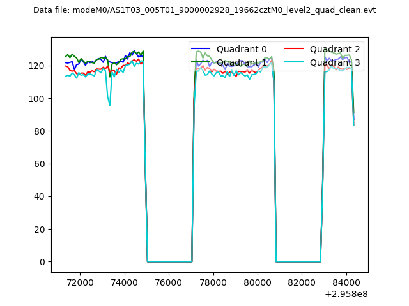Click the 120 y-axis tick label
The image size is (409, 306).
(38, 66)
